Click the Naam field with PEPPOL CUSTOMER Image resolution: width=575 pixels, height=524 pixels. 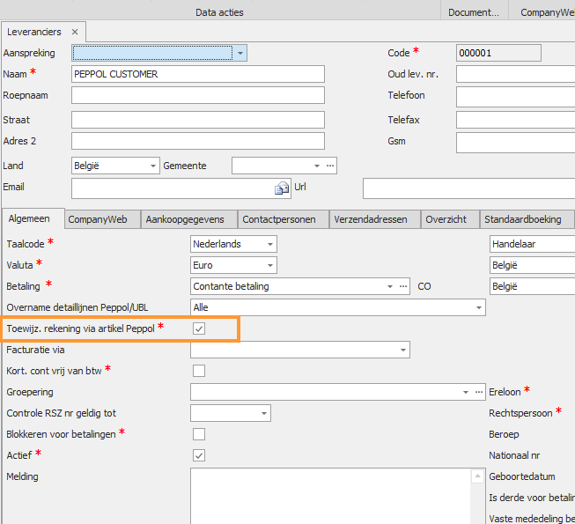tap(197, 75)
